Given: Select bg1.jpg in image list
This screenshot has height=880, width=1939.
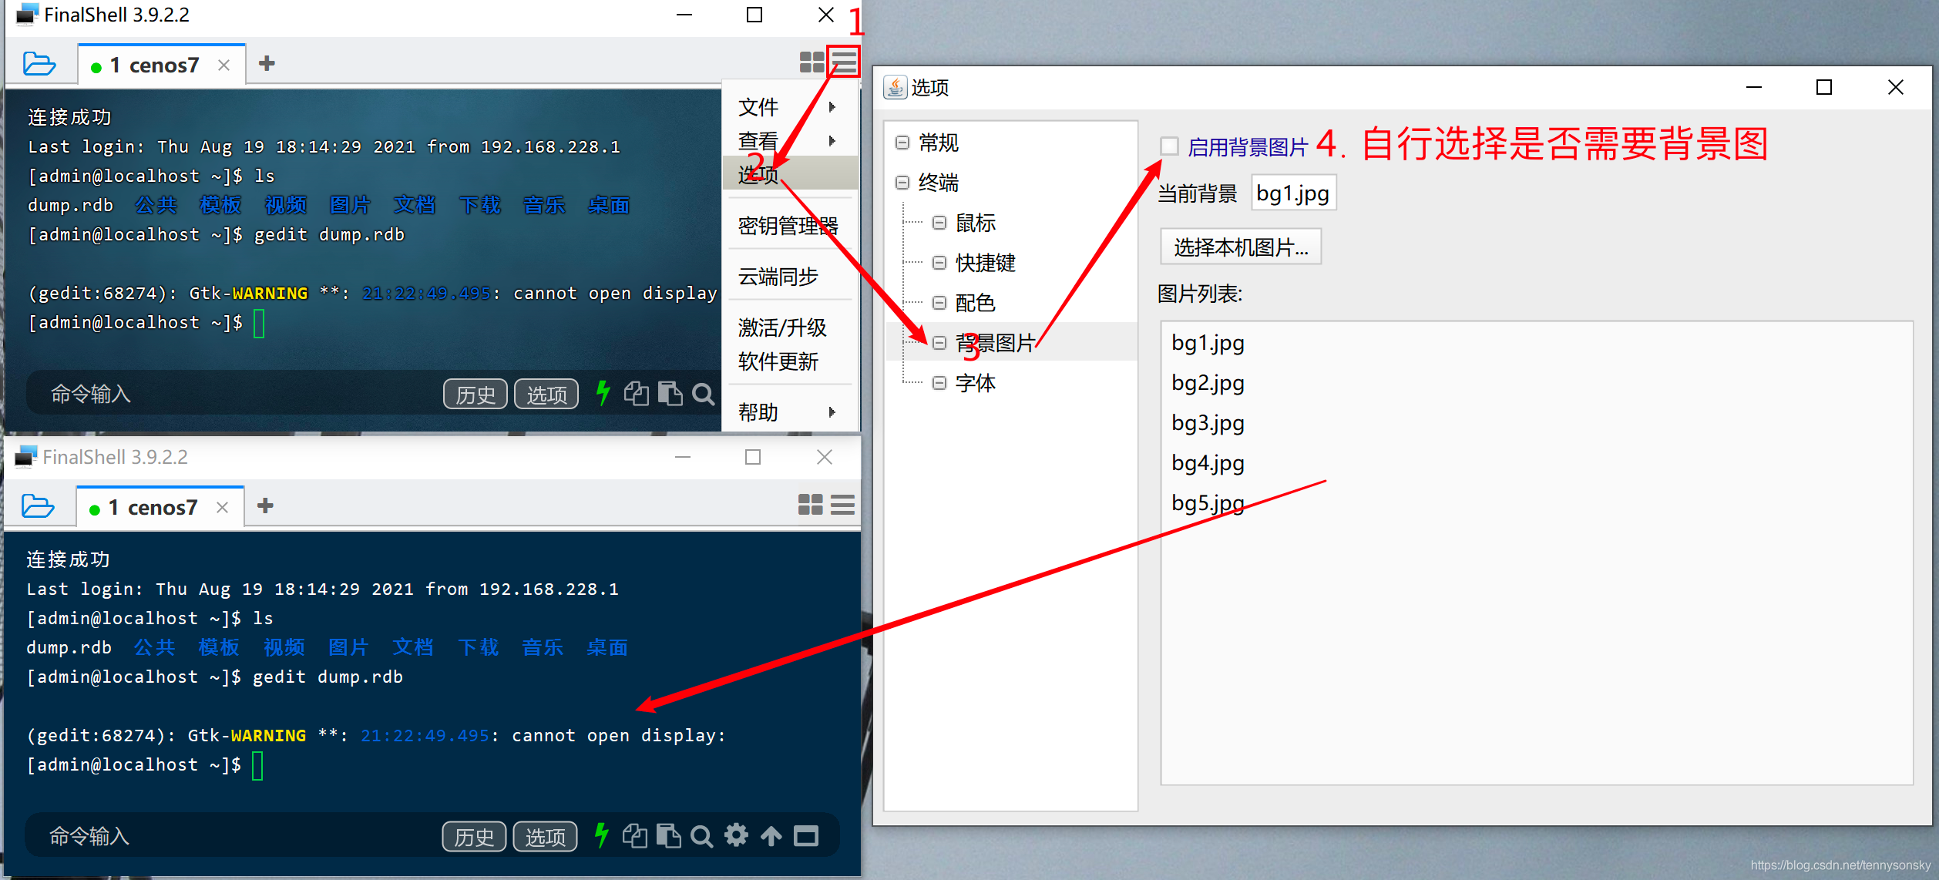Looking at the screenshot, I should [1208, 343].
